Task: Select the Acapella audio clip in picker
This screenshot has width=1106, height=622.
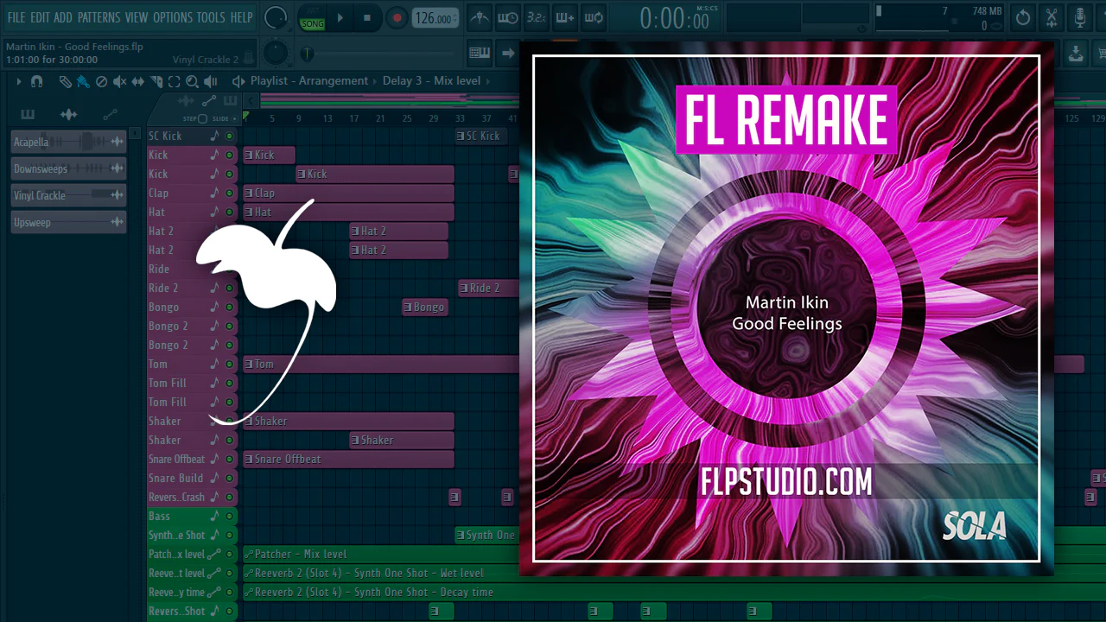Action: pyautogui.click(x=69, y=142)
